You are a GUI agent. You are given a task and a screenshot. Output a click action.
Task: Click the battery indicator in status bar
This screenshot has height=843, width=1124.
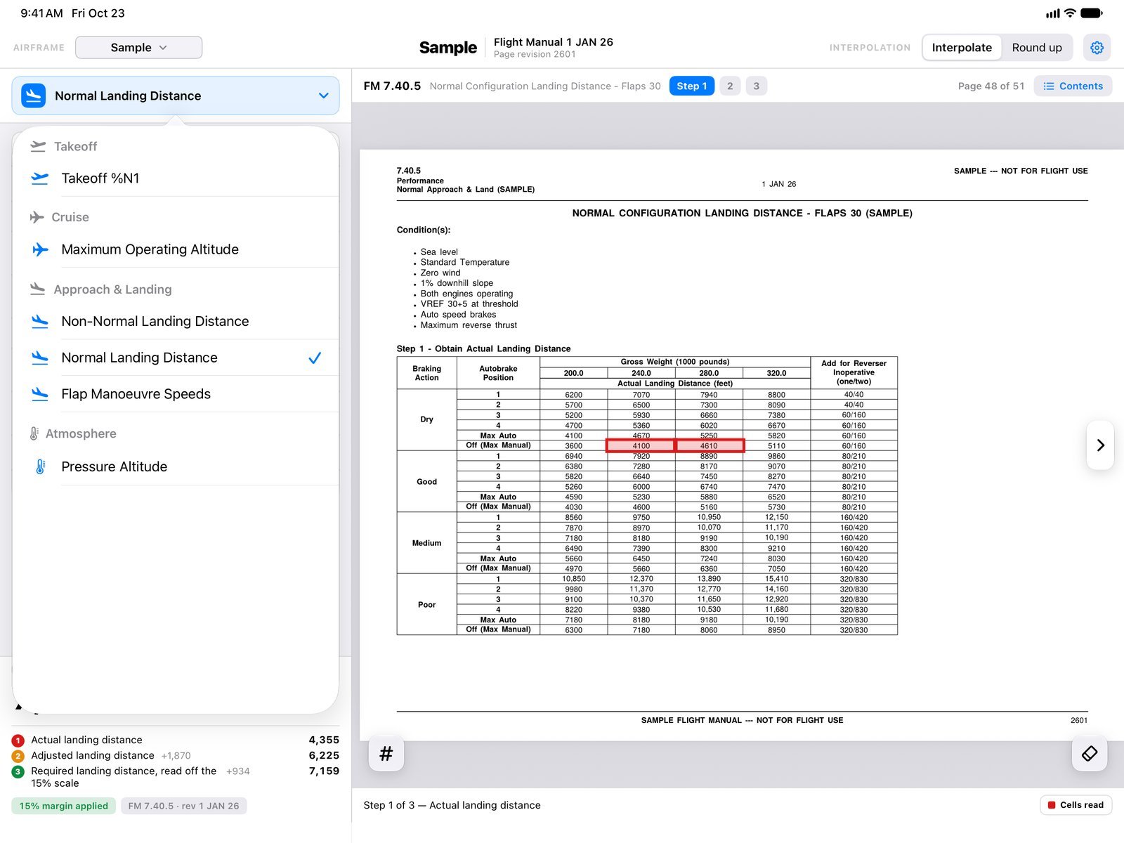pyautogui.click(x=1092, y=13)
